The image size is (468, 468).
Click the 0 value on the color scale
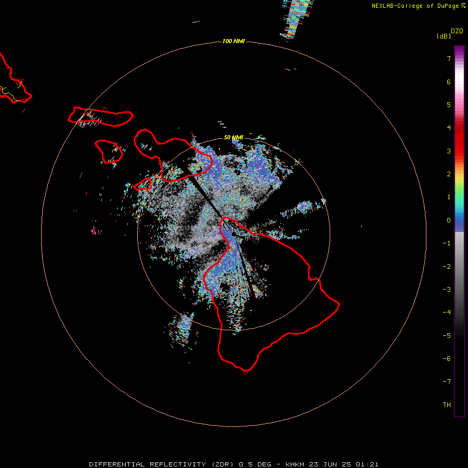pyautogui.click(x=449, y=220)
